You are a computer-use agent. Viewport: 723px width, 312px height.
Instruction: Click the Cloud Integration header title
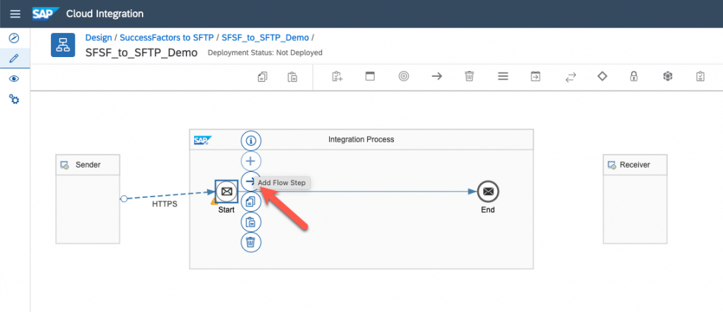point(104,14)
